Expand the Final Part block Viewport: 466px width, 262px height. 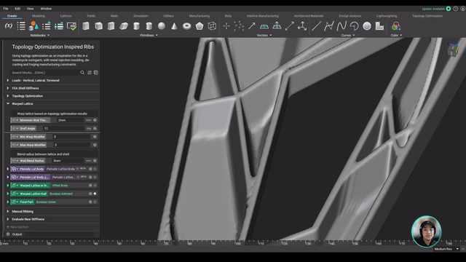(8, 202)
